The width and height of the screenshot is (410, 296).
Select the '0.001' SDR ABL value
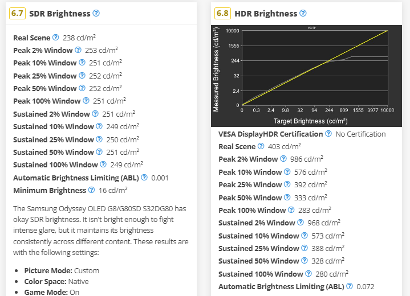click(160, 178)
